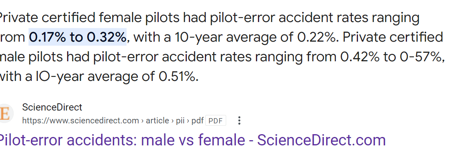Open the Pilot-error accidents: male vs female link
The width and height of the screenshot is (458, 157).
point(192,140)
